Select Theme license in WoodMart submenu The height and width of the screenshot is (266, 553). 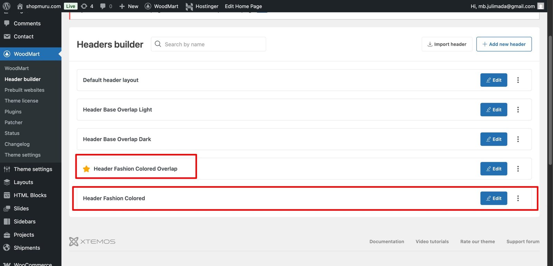click(x=21, y=101)
